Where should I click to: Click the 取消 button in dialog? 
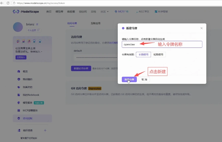144,80
